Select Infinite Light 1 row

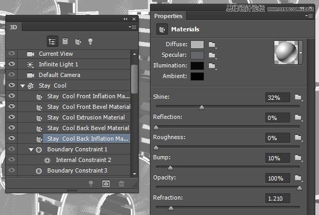tap(74, 64)
